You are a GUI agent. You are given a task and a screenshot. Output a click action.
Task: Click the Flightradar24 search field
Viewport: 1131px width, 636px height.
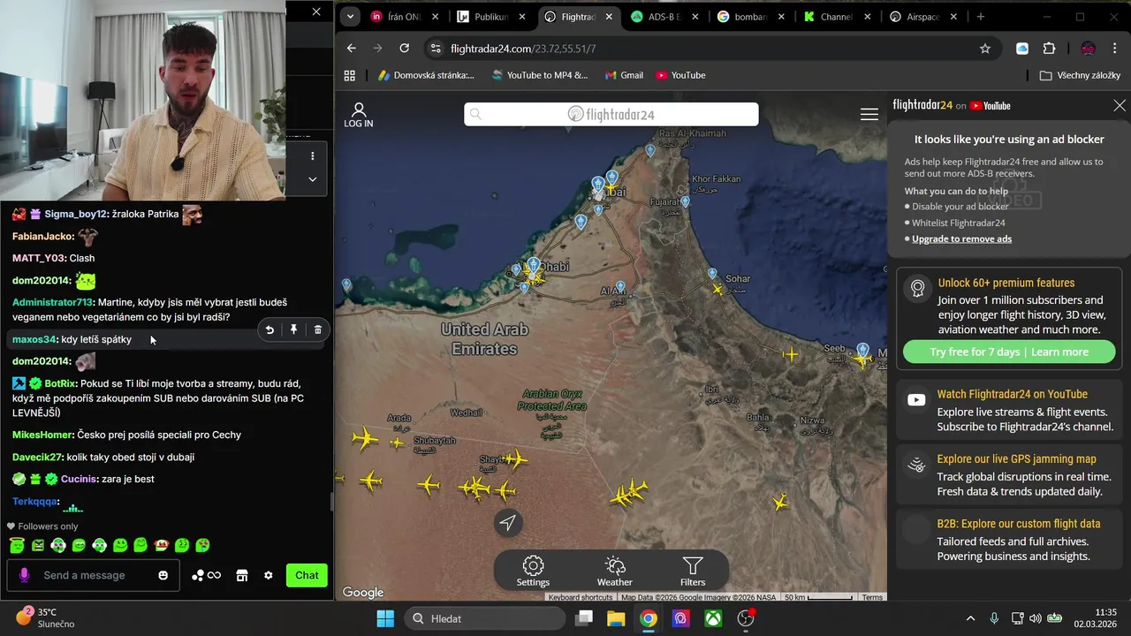(x=611, y=114)
